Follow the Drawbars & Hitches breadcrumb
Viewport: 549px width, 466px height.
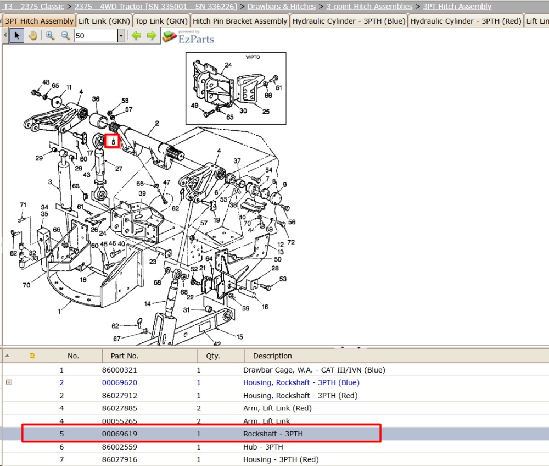(282, 6)
